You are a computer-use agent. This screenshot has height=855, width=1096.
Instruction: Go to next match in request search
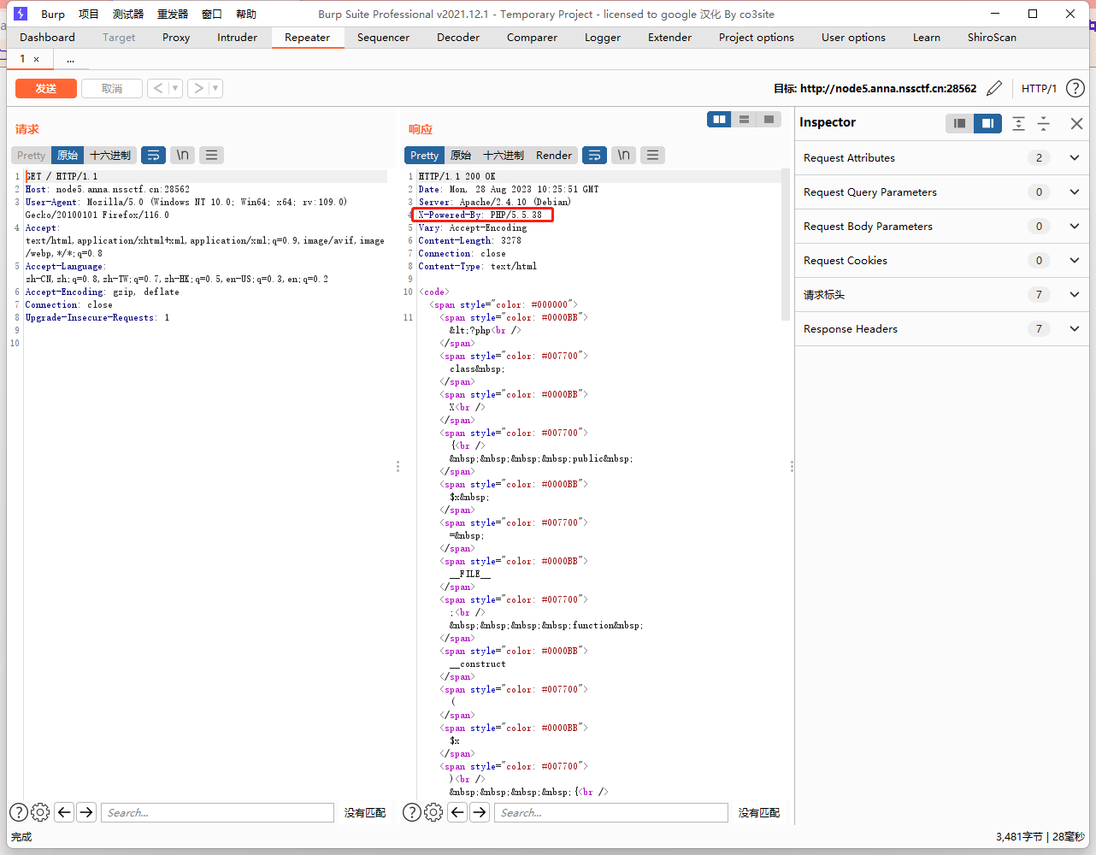coord(86,812)
